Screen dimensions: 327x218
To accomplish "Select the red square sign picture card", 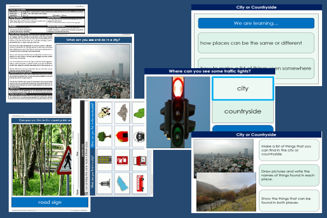I will point(122,160).
